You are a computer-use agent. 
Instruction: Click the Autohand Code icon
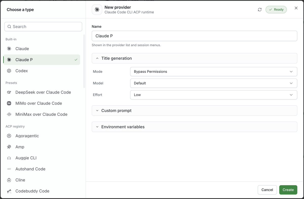tap(9, 169)
